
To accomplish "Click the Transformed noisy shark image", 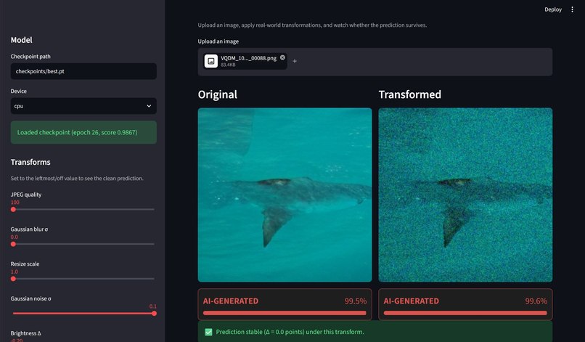I will [x=465, y=195].
